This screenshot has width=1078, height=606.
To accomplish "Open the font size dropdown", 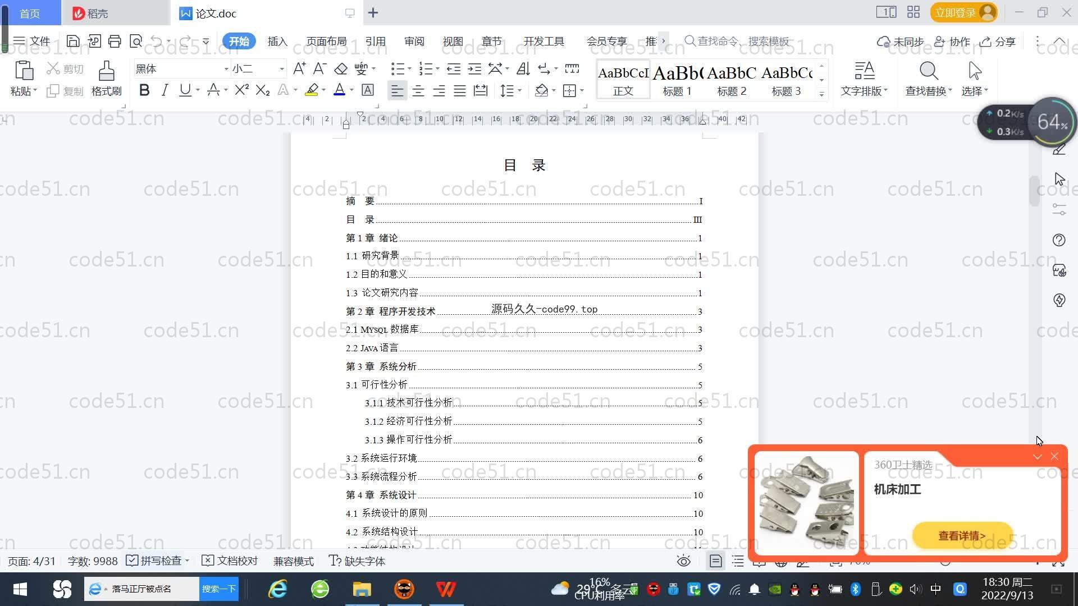I will 282,69.
